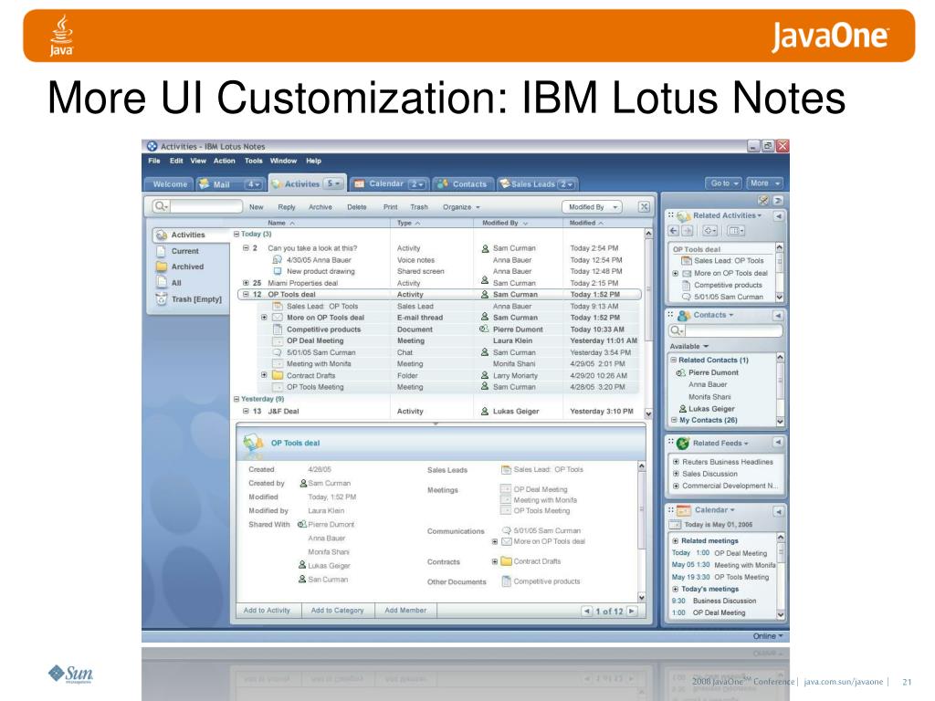This screenshot has height=701, width=935.
Task: Open the Online status dropdown
Action: pos(768,636)
